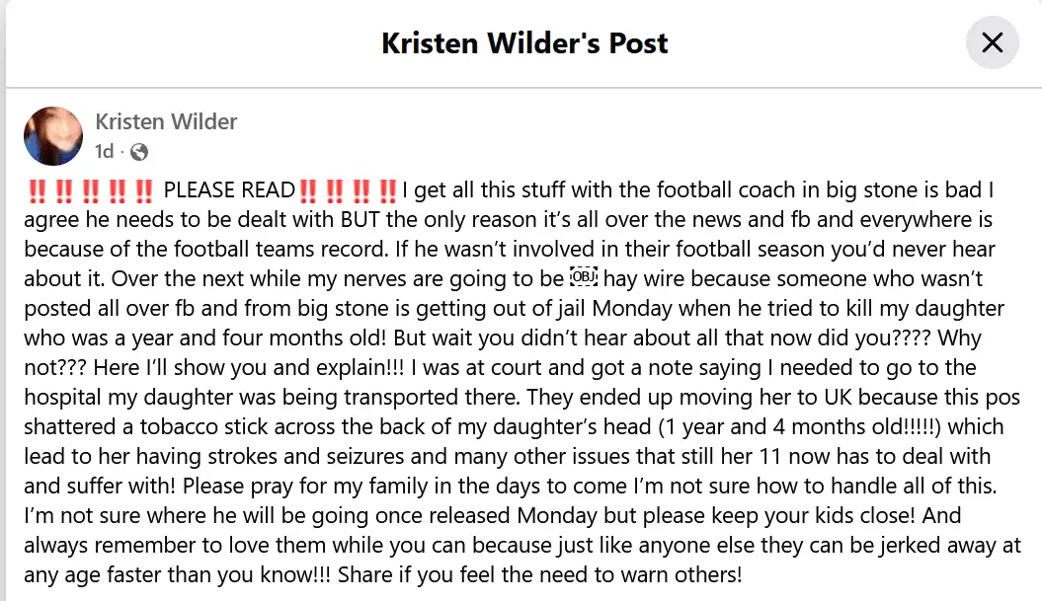Click the 'Kristen Wilder's Post' dialog title
Viewport: 1042px width, 601px height.
tap(524, 43)
